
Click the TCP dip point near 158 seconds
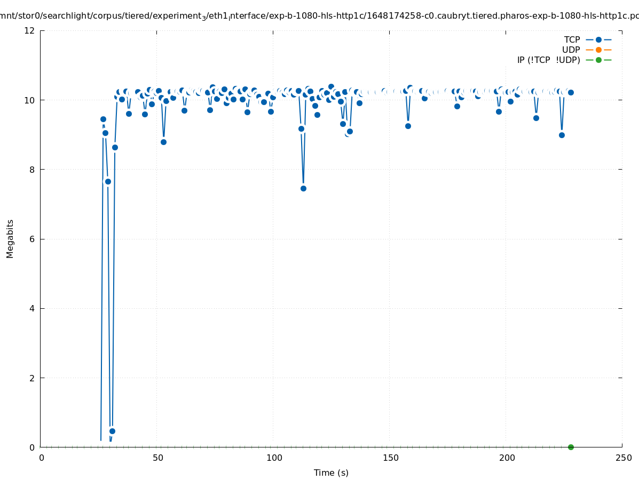tap(408, 126)
